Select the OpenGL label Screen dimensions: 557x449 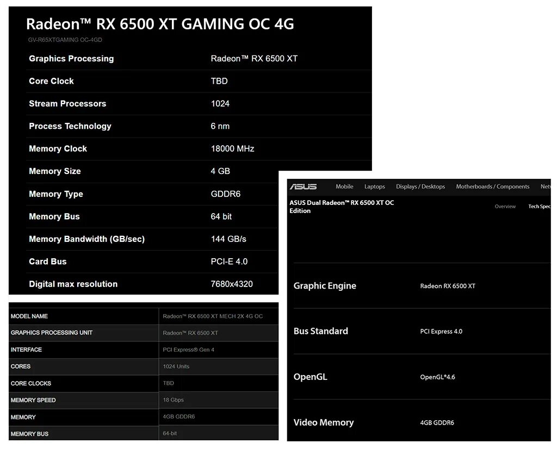[x=310, y=377]
